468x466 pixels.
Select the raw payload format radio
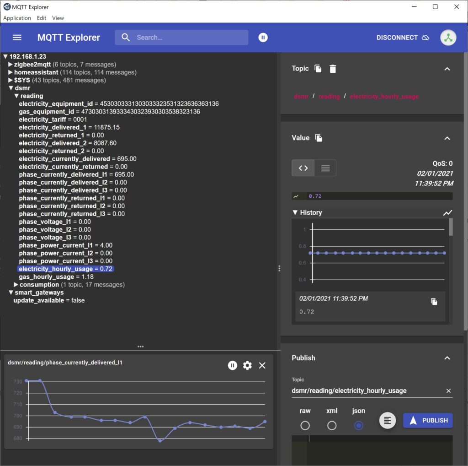click(305, 425)
